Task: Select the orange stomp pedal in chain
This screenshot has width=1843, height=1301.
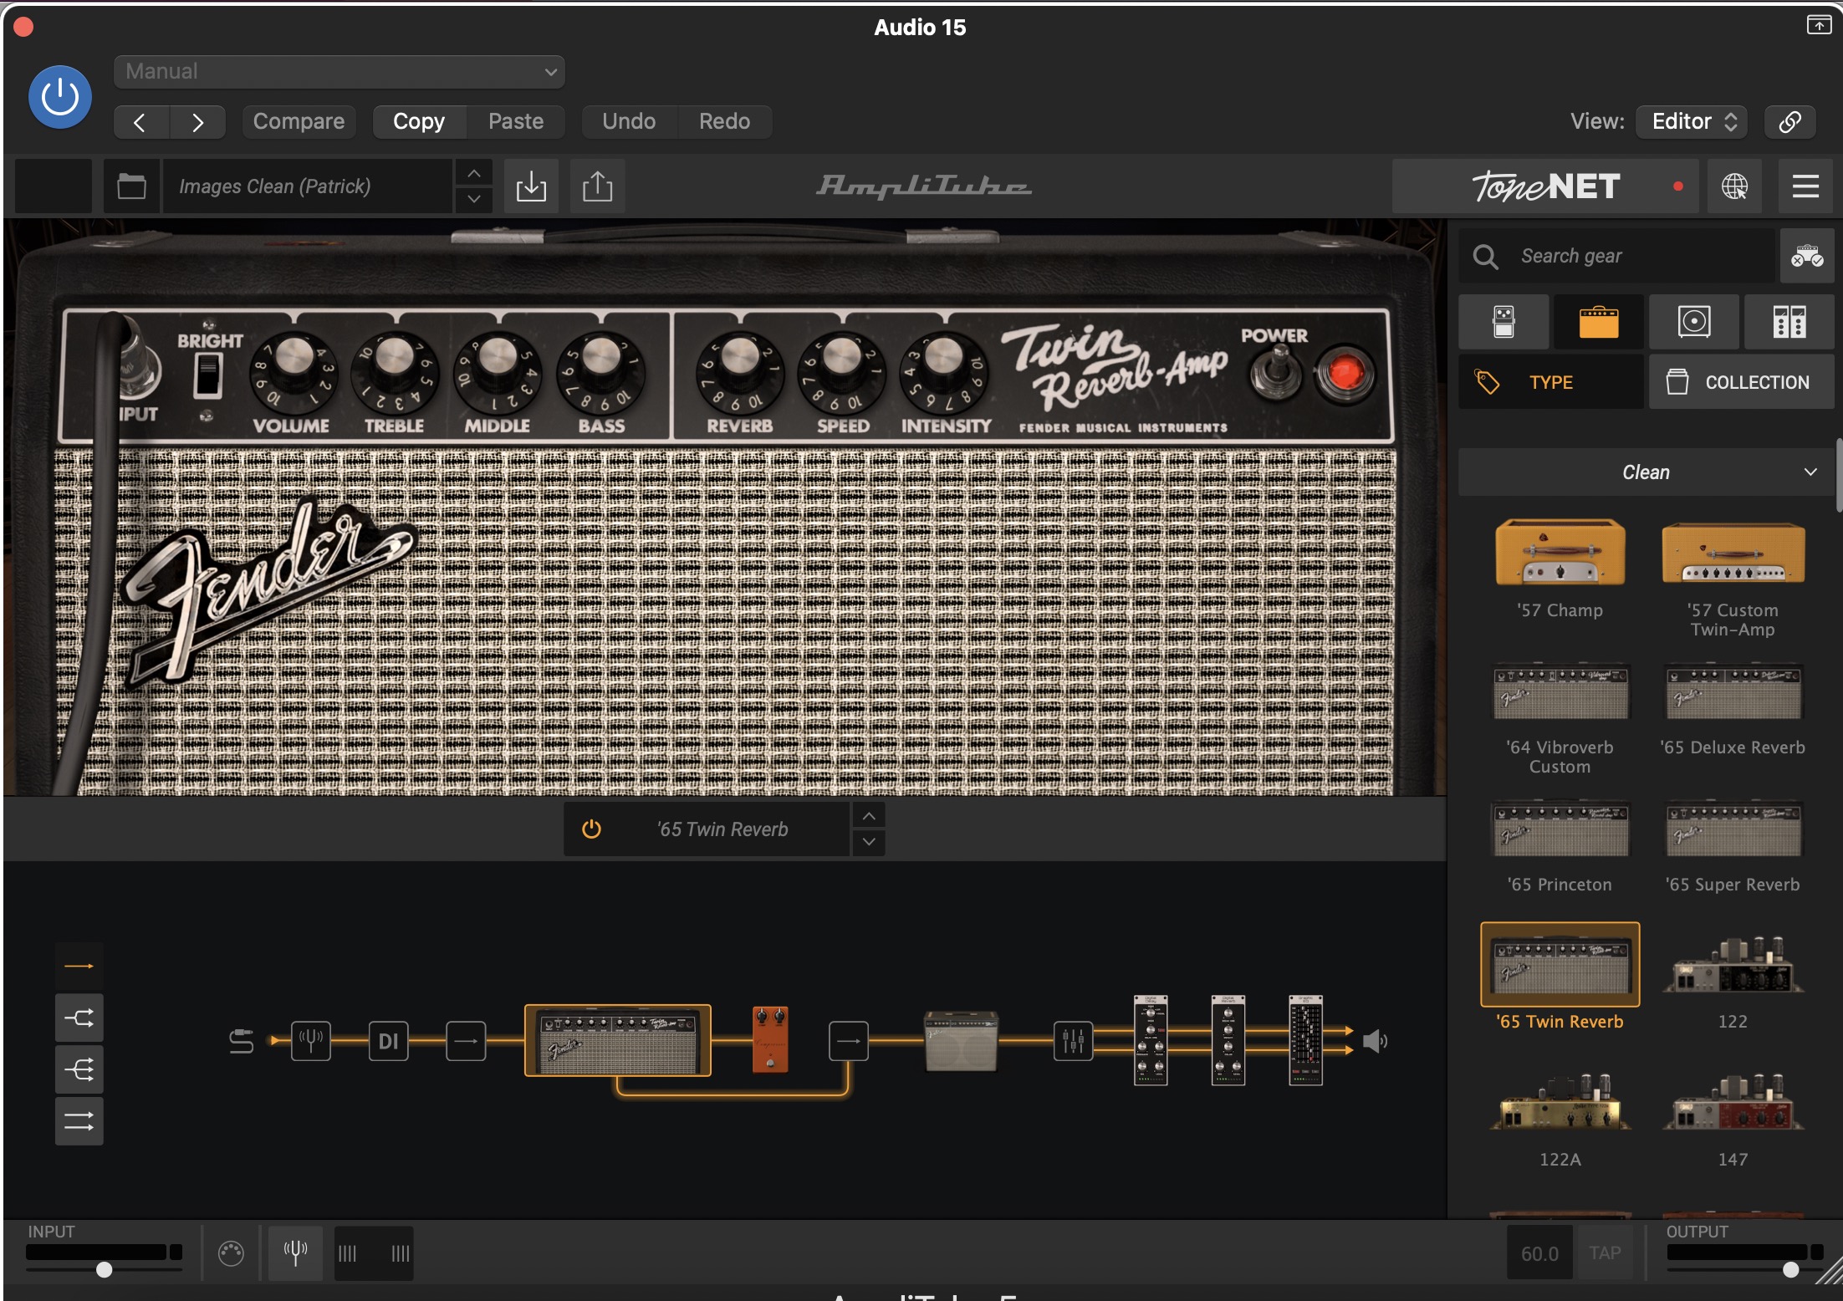Action: [x=770, y=1039]
